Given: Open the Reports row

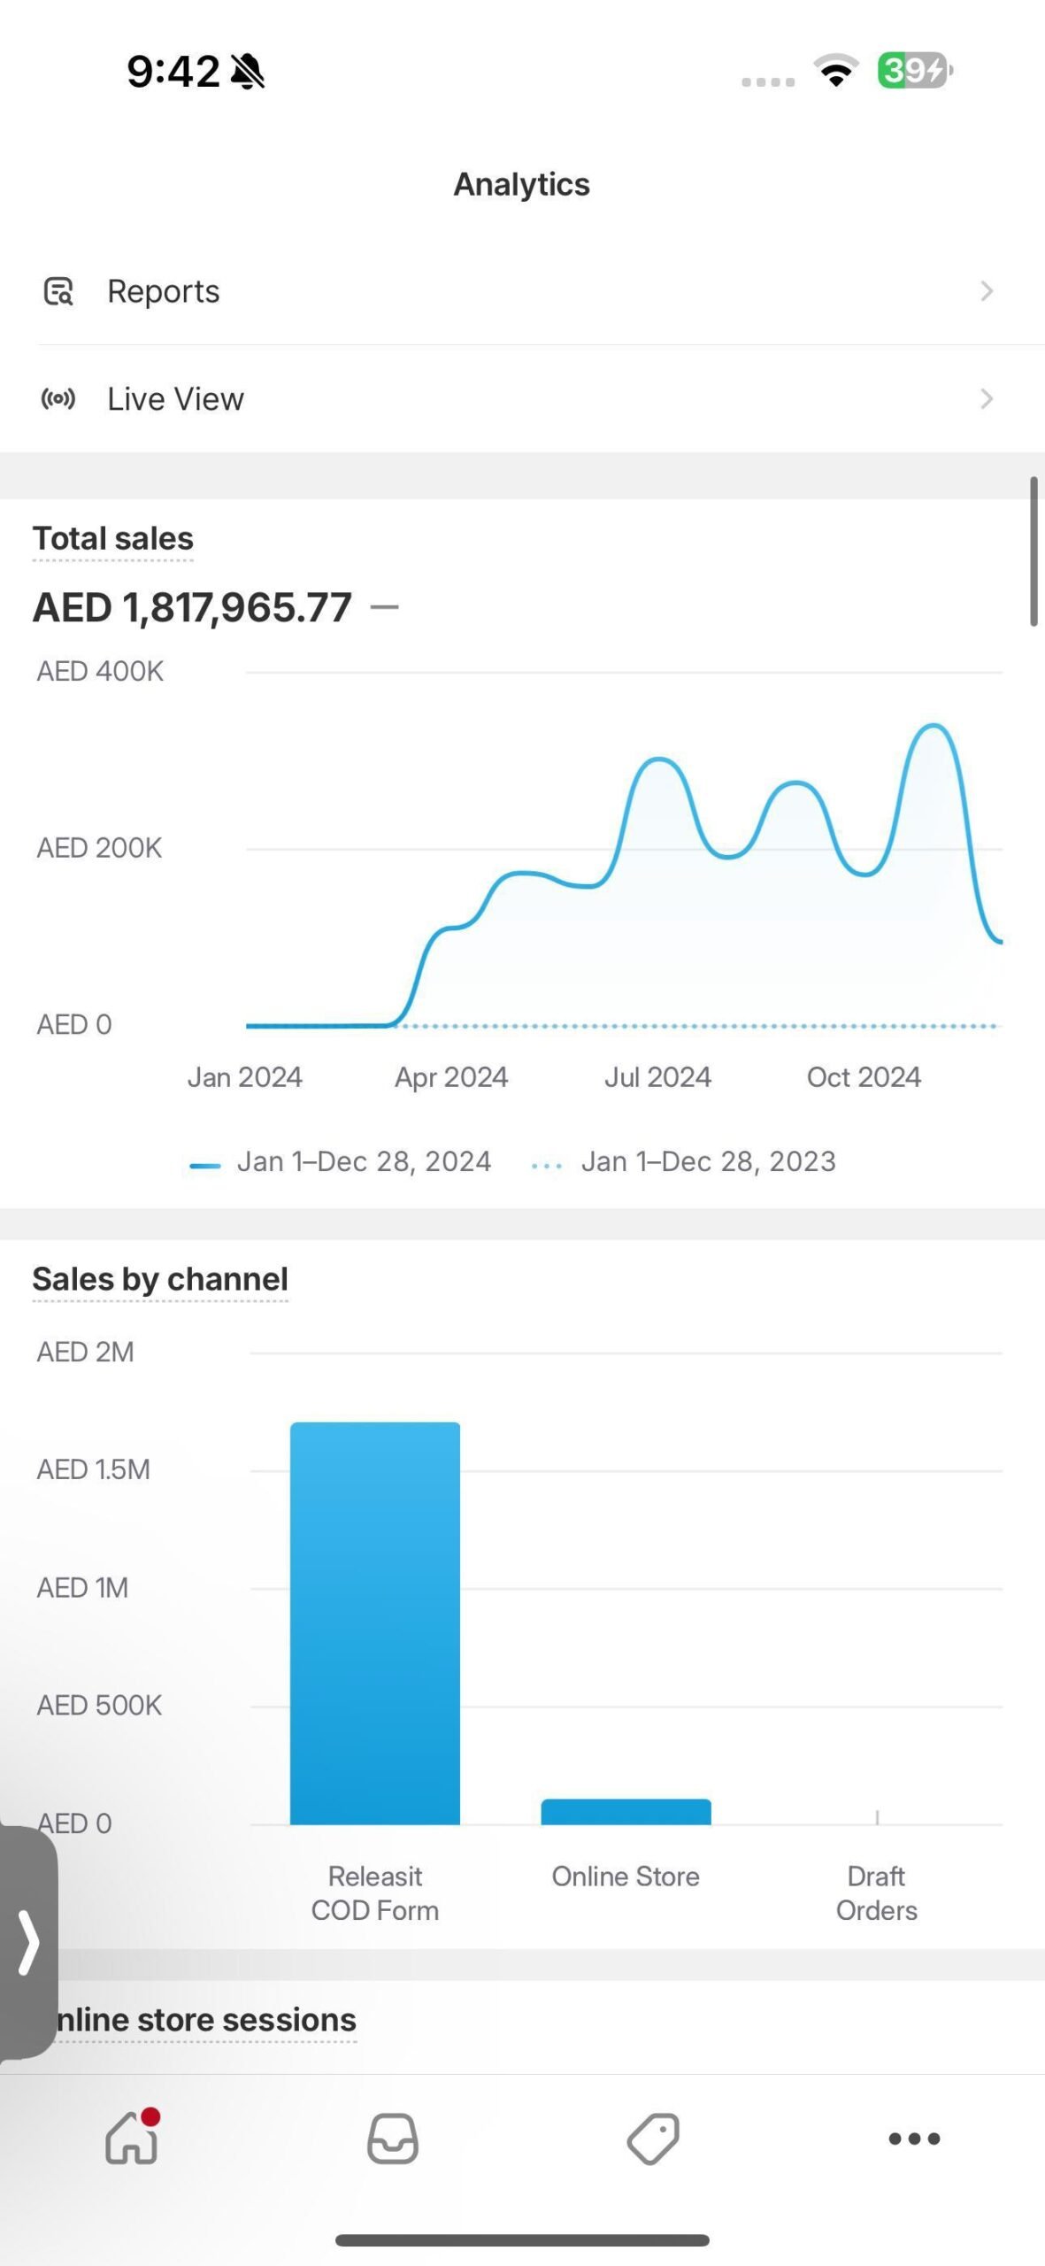Looking at the screenshot, I should (x=522, y=291).
